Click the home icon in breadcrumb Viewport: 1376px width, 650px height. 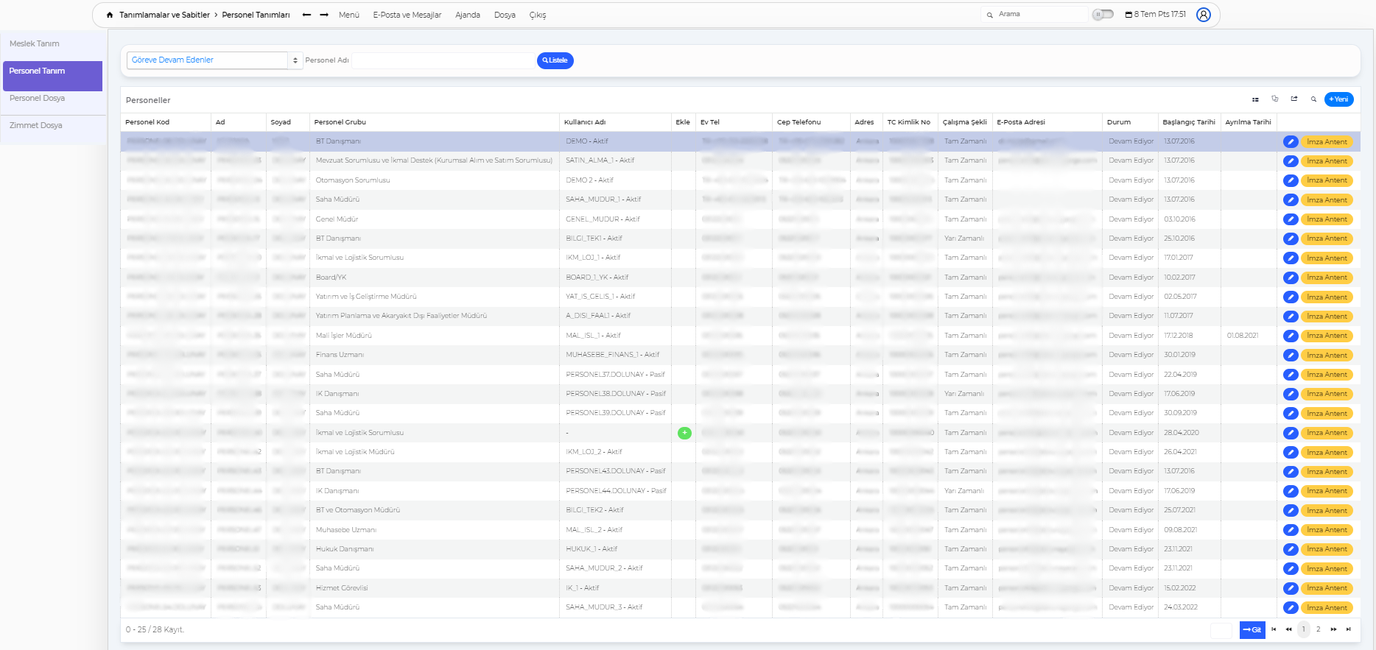(x=110, y=15)
